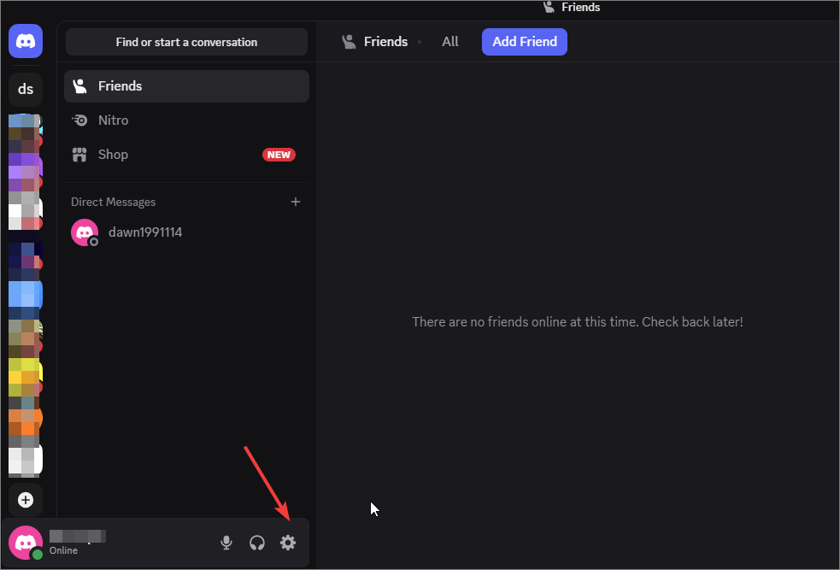
Task: Open the dawn1991114 direct message
Action: tap(145, 232)
